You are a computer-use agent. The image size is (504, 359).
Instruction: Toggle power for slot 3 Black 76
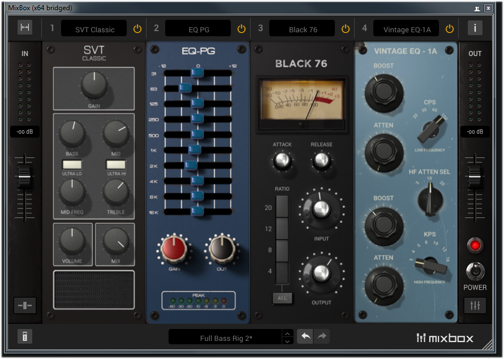tap(346, 29)
